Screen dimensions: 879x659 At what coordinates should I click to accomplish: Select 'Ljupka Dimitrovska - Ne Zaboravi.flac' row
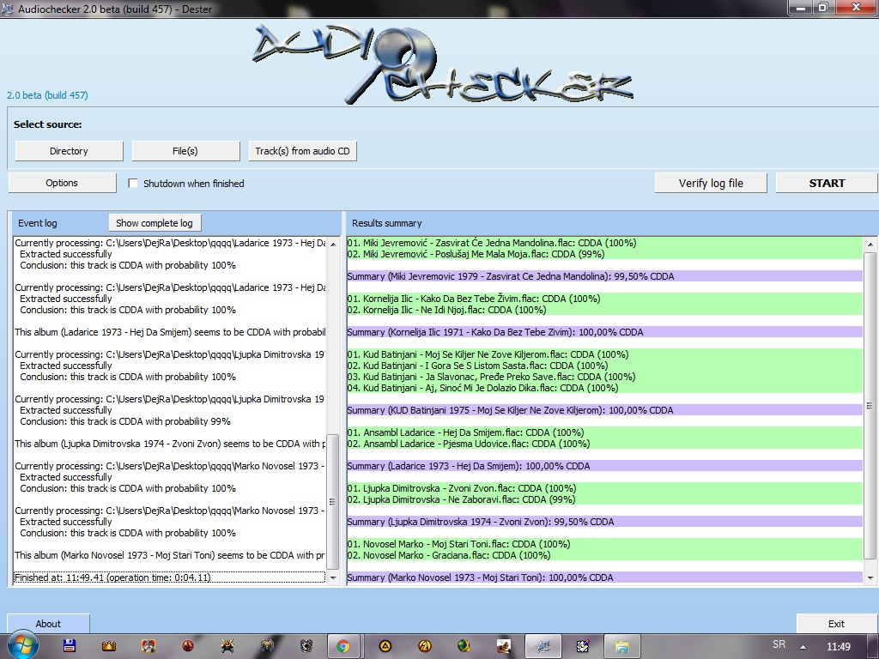click(x=604, y=499)
